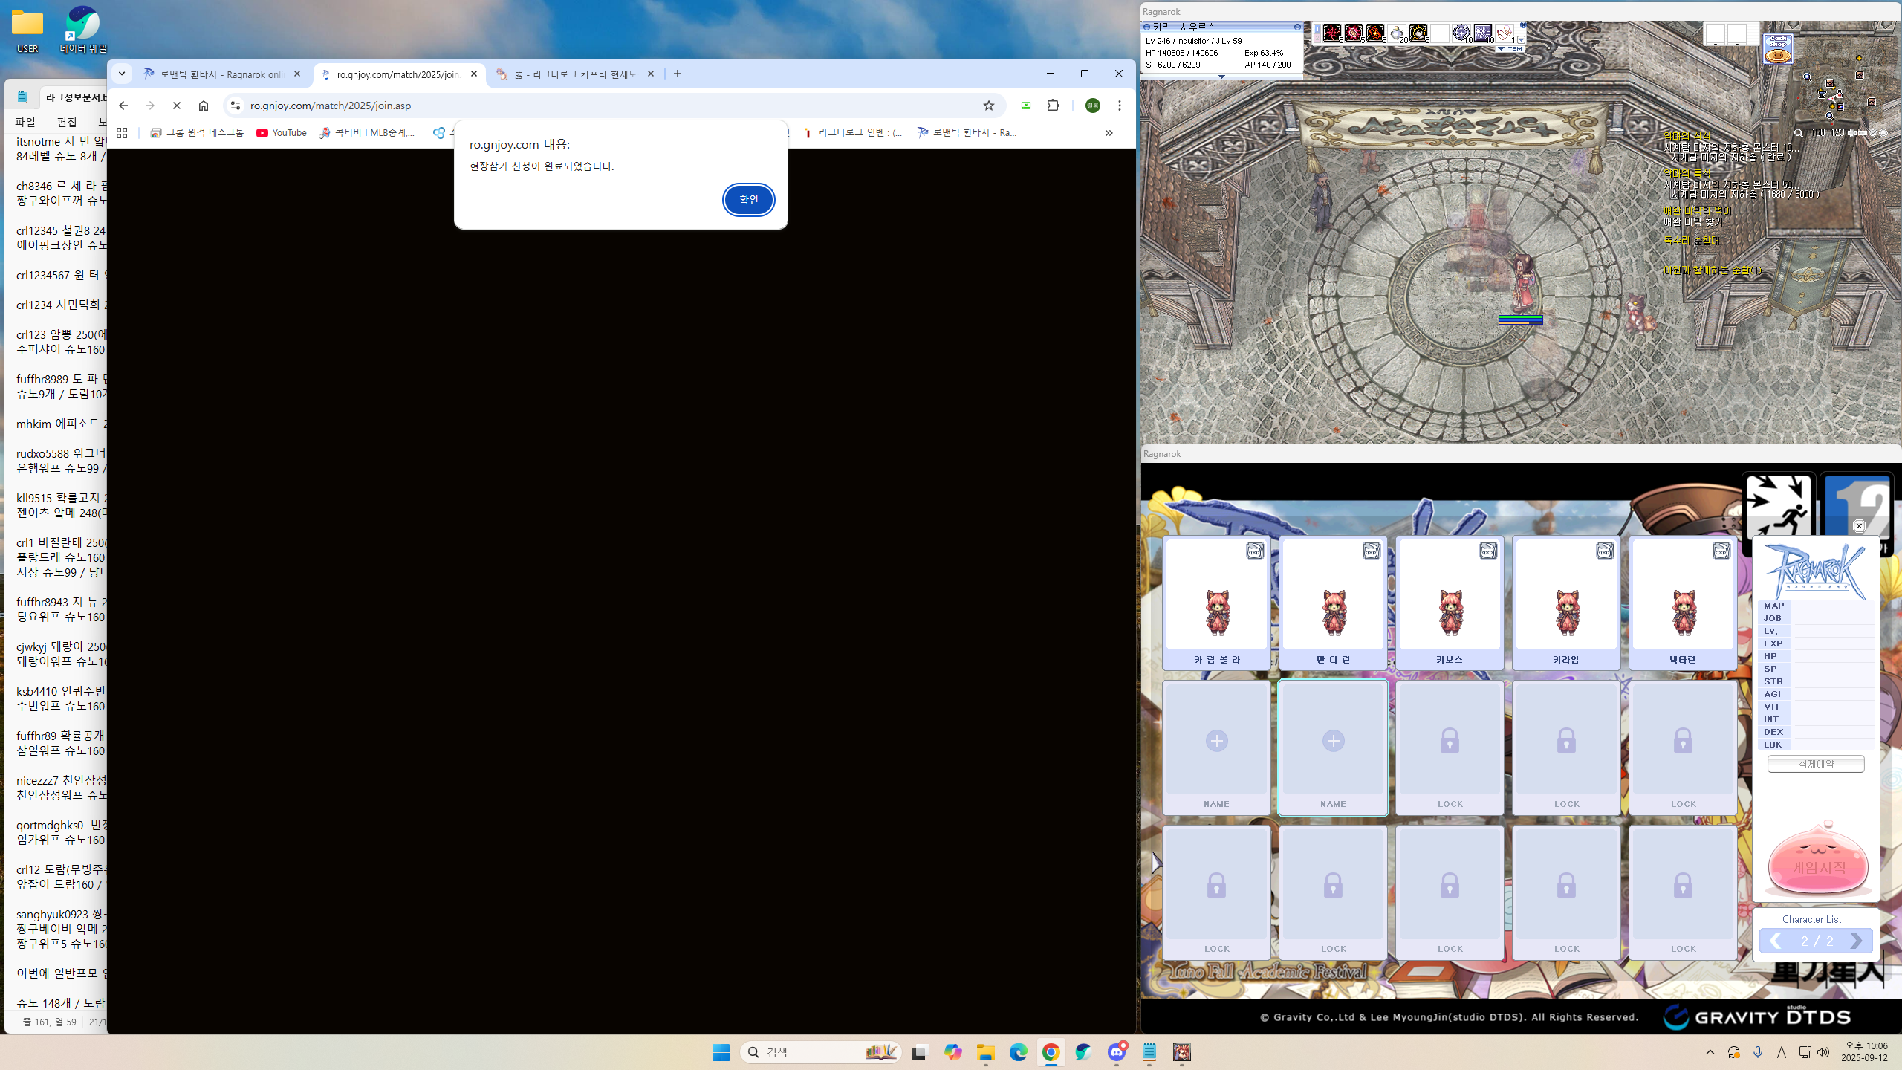Select character 카 람 좋 라 slot

pos(1216,603)
